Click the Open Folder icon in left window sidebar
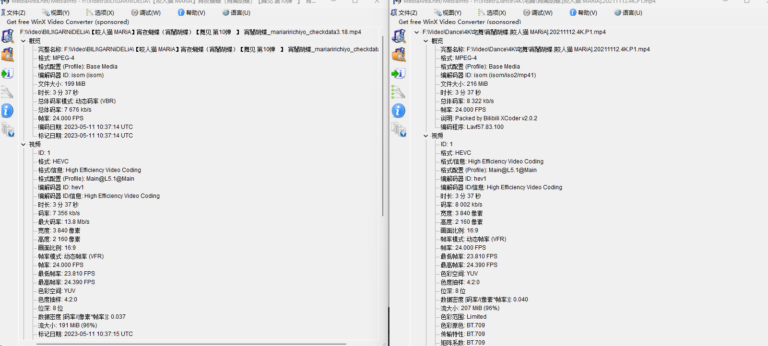 click(x=8, y=55)
